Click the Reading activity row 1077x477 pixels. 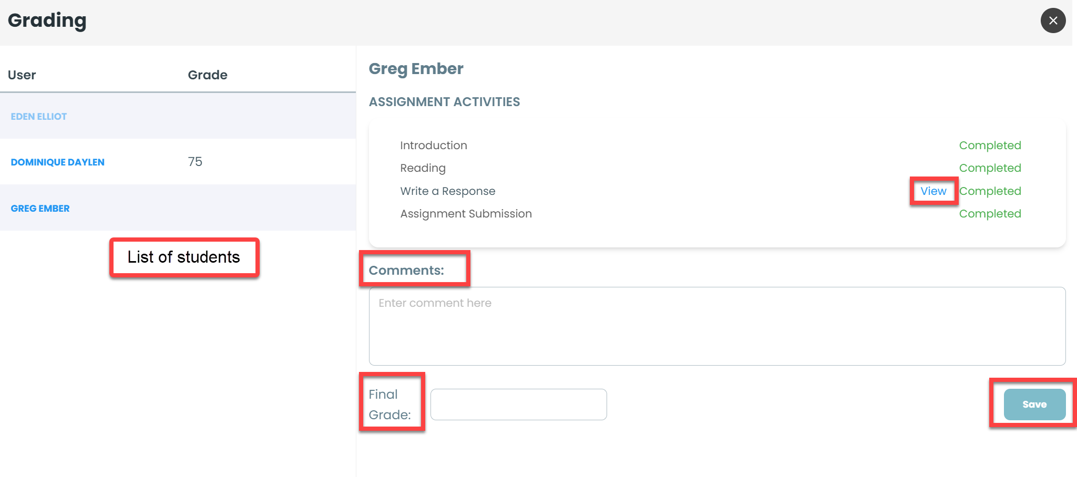point(711,168)
